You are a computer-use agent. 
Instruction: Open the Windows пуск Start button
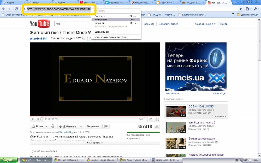point(9,160)
